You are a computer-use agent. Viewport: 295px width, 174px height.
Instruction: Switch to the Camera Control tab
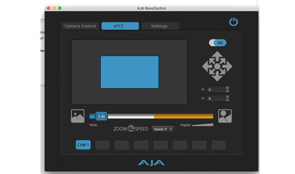[80, 26]
